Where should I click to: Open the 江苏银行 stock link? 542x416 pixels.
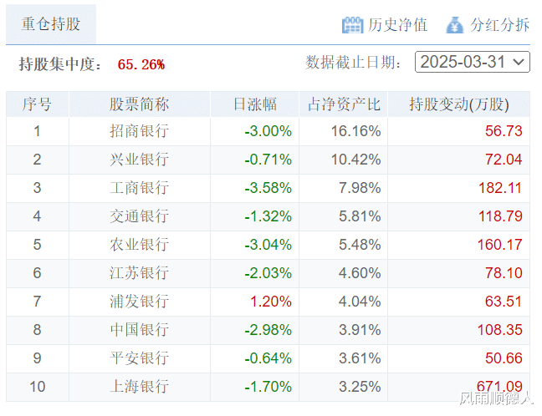(x=140, y=273)
